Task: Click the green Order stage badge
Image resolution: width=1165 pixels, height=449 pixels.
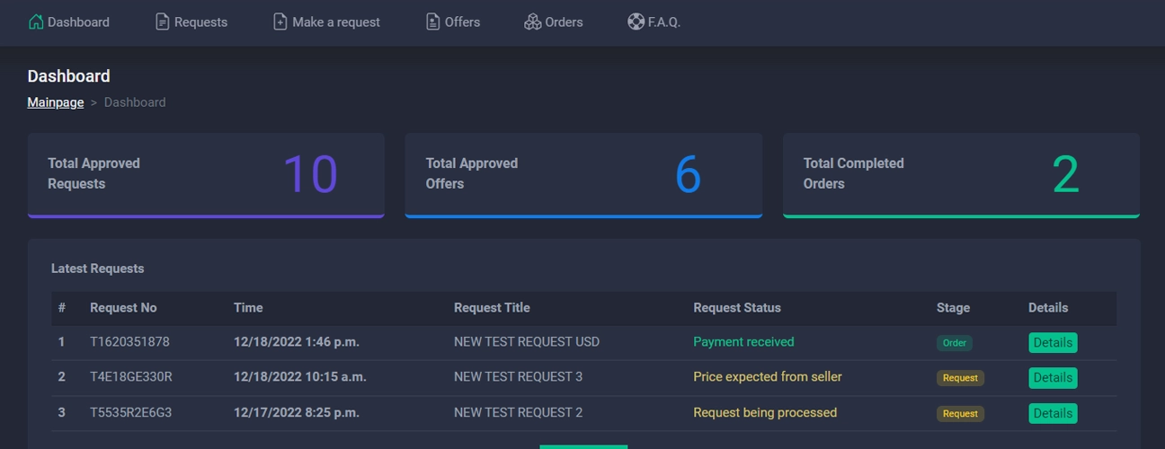Action: [x=955, y=343]
